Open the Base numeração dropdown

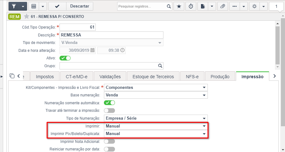pos(156,95)
